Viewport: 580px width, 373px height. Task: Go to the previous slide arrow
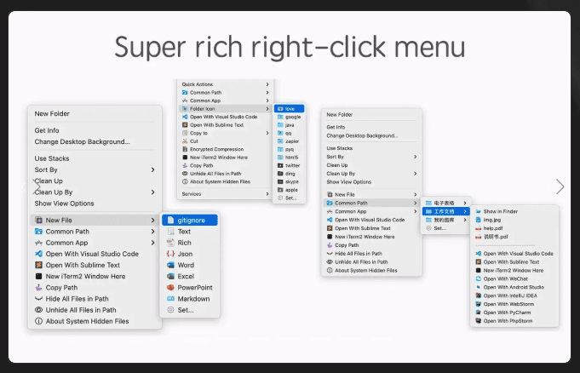click(x=24, y=186)
